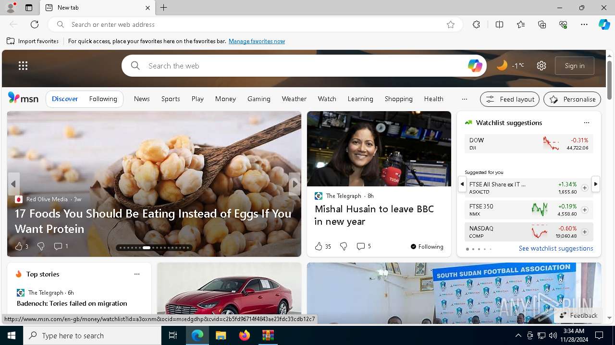
Task: Switch to Following tab
Action: (103, 99)
